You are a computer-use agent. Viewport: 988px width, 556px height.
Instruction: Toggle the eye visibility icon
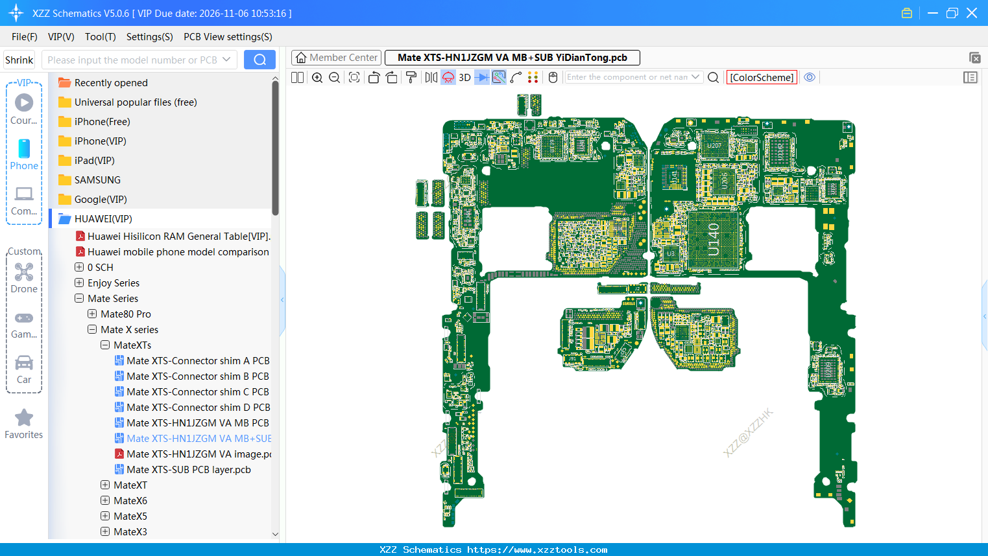coord(810,77)
